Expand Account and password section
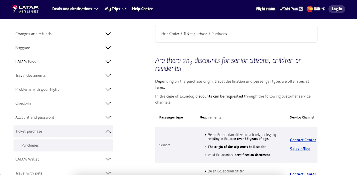 click(63, 117)
